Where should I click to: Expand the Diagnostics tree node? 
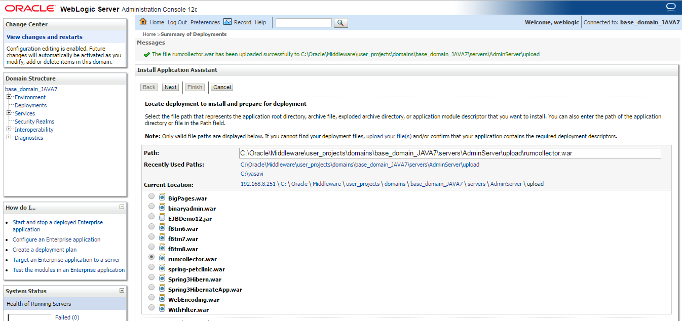9,137
